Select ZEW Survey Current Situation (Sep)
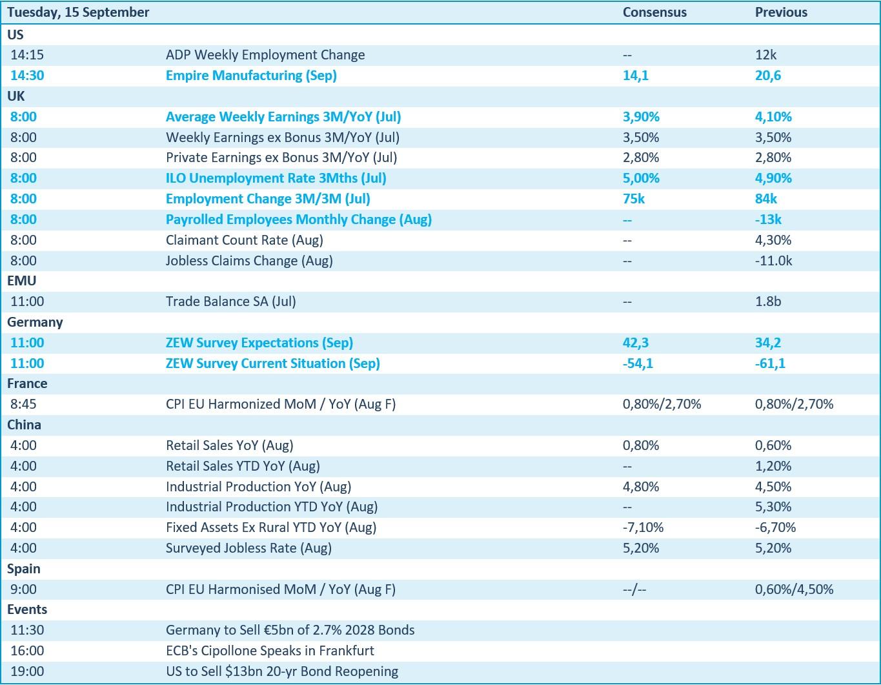The image size is (881, 685). 273,363
